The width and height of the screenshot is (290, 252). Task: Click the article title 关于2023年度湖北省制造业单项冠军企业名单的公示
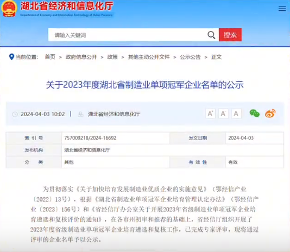tap(144, 85)
